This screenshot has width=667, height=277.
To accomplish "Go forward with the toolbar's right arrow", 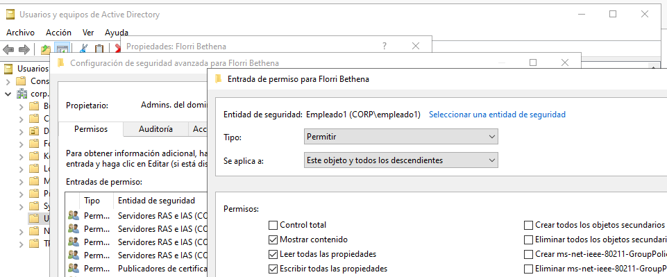I will tap(24, 49).
